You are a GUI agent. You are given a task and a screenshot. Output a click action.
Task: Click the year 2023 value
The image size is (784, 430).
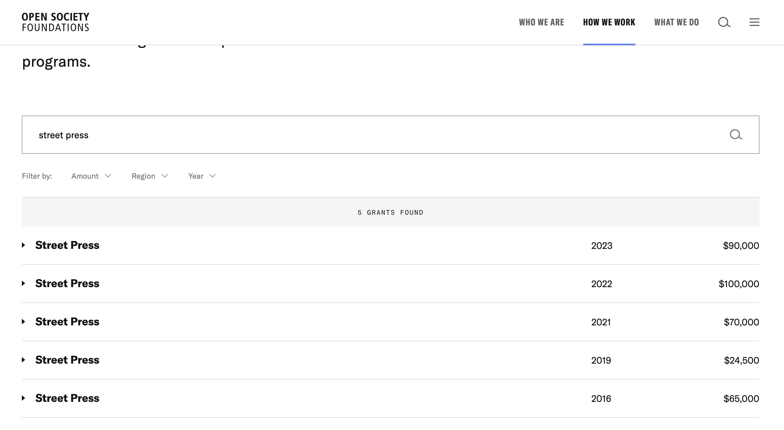602,246
